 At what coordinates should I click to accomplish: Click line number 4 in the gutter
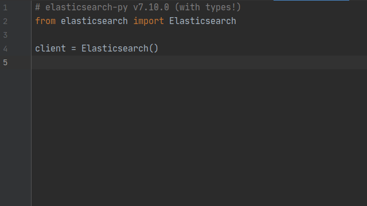[5, 49]
